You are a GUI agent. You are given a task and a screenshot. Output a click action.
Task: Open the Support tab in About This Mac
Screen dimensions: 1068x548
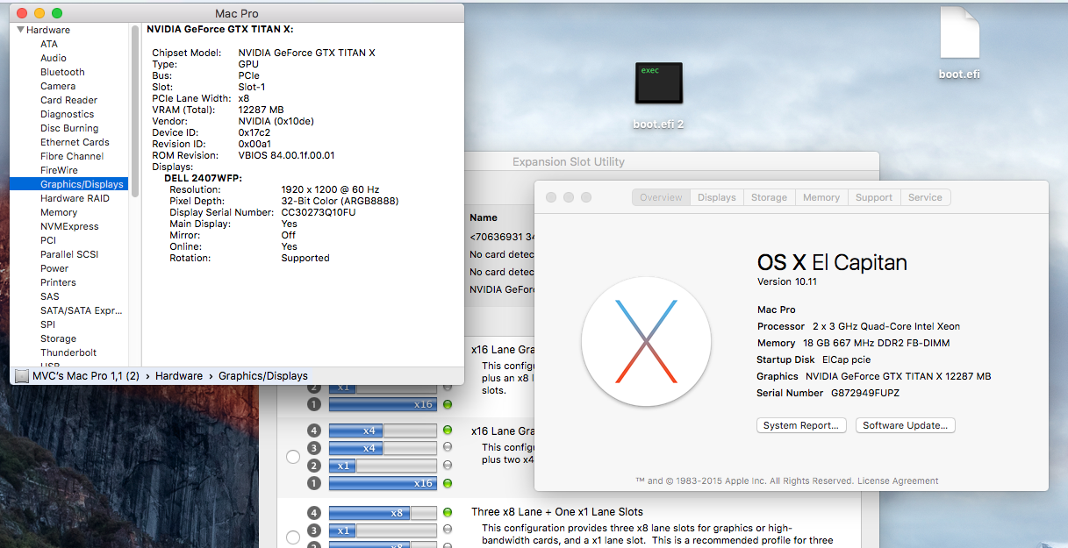tap(874, 197)
